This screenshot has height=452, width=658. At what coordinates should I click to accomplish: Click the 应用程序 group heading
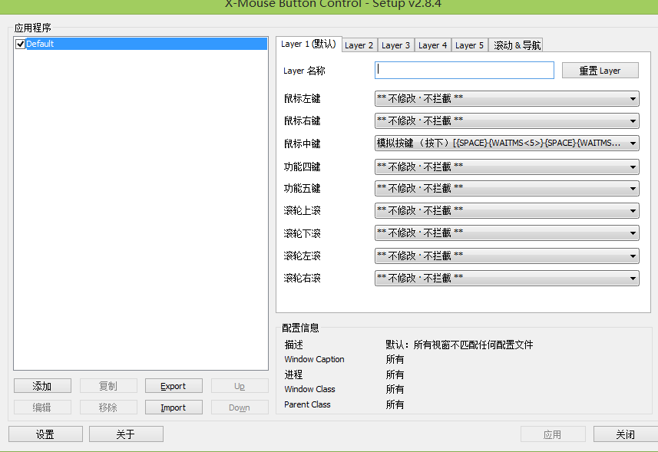[33, 28]
